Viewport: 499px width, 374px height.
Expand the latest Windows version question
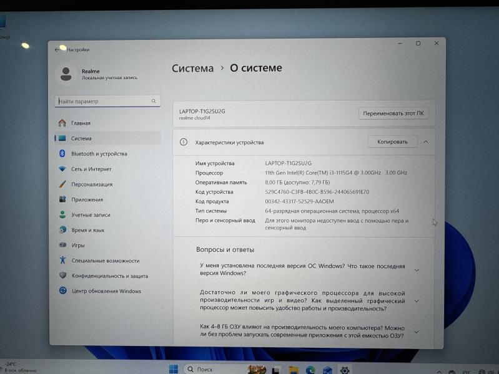click(x=417, y=270)
